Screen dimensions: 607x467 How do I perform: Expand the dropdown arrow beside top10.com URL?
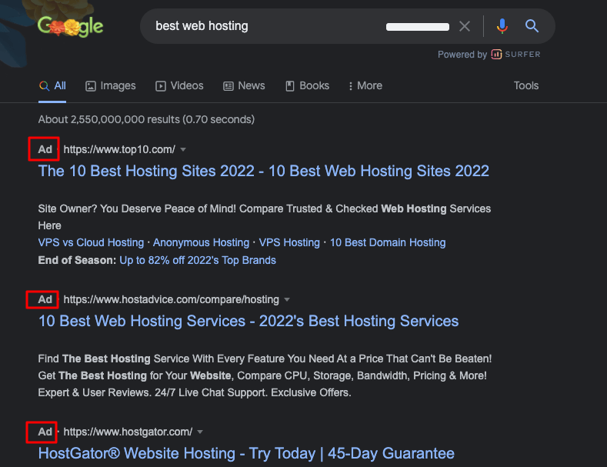click(x=183, y=149)
